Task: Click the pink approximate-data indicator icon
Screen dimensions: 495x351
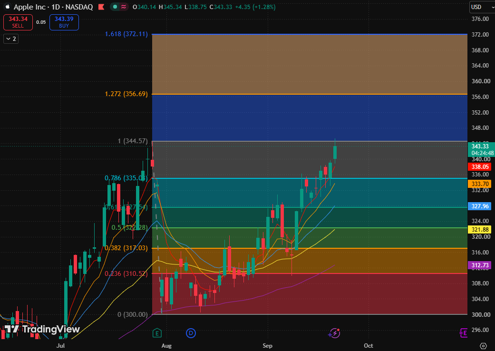Action: click(x=124, y=7)
